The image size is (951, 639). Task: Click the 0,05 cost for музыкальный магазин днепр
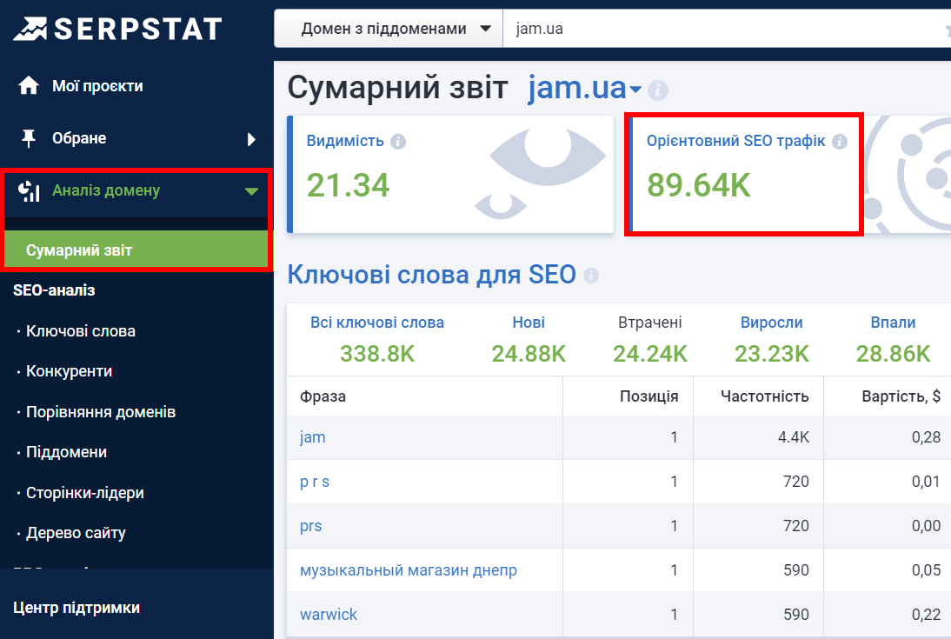926,570
